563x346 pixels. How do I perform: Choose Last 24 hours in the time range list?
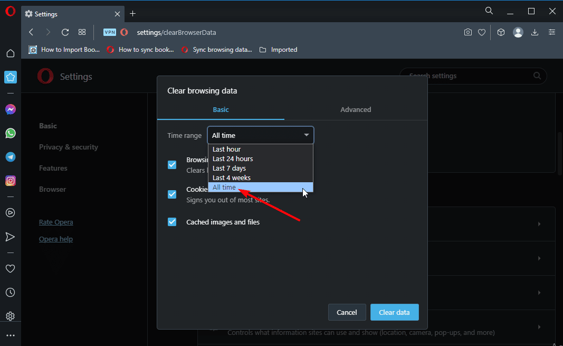point(261,159)
